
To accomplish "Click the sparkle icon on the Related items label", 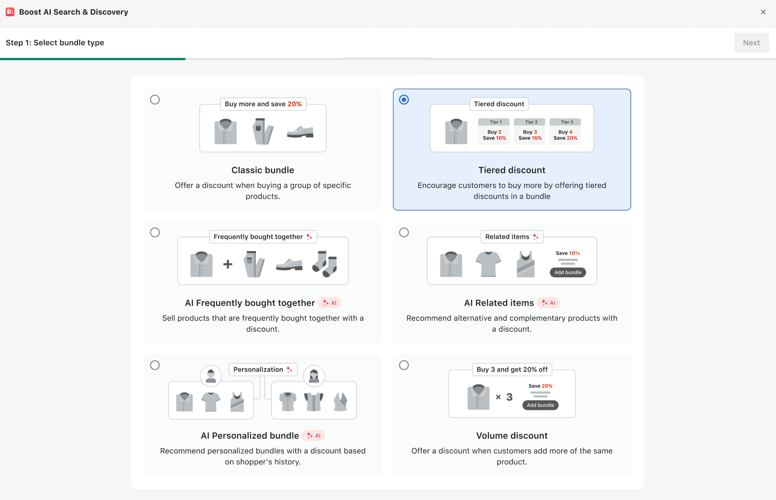I will click(x=535, y=237).
